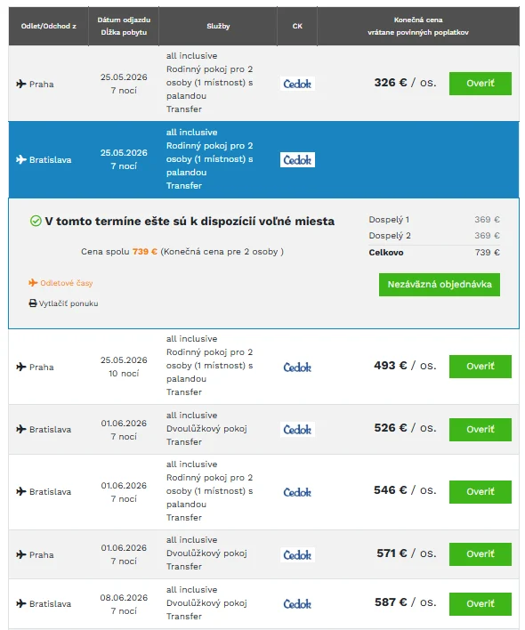The height and width of the screenshot is (630, 525).
Task: Open the Vytlačiť ponuku link
Action: 69,303
